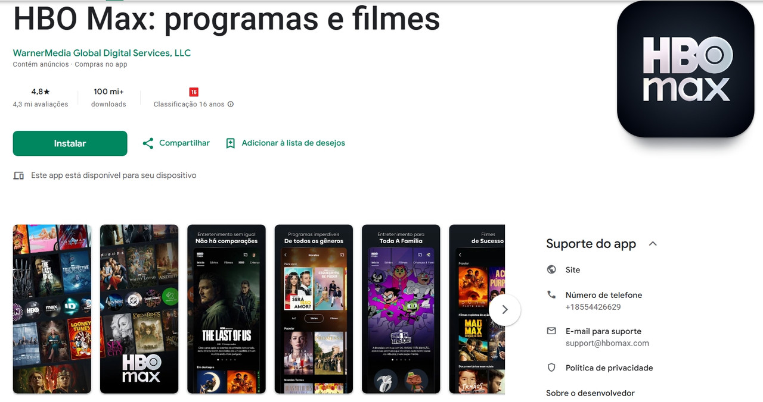This screenshot has width=763, height=402.
Task: Open the first screenshot with movie poster collage
Action: tap(52, 309)
